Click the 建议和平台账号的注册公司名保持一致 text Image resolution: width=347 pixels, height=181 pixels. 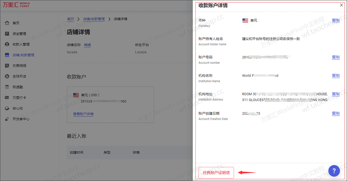point(271,39)
